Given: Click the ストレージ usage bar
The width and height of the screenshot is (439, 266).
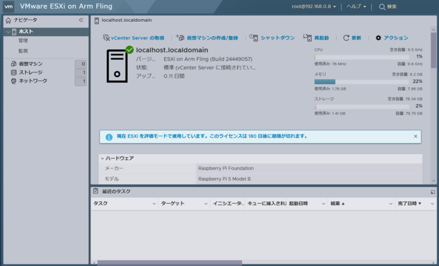Looking at the screenshot, I should [x=362, y=106].
